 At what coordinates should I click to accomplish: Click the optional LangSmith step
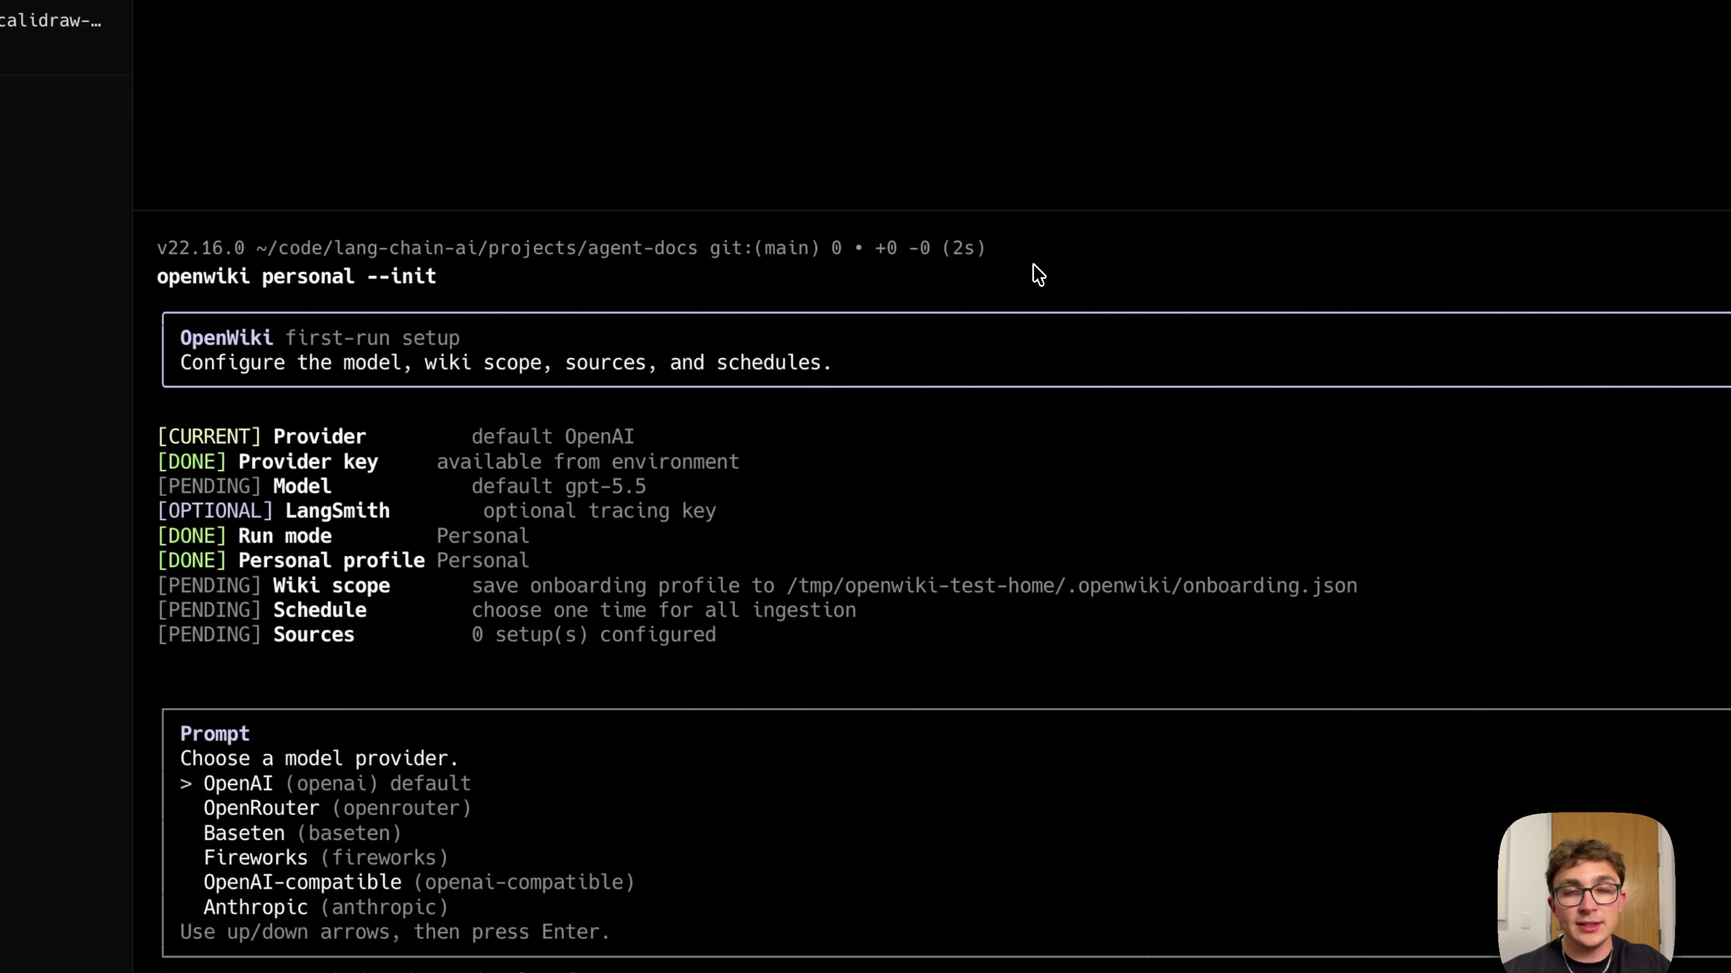[x=437, y=511]
